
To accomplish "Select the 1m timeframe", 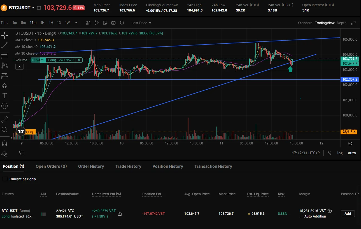I will click(x=15, y=23).
